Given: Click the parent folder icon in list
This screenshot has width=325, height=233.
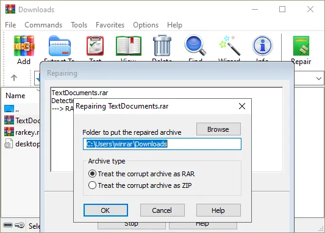Looking at the screenshot, I should pyautogui.click(x=9, y=109).
